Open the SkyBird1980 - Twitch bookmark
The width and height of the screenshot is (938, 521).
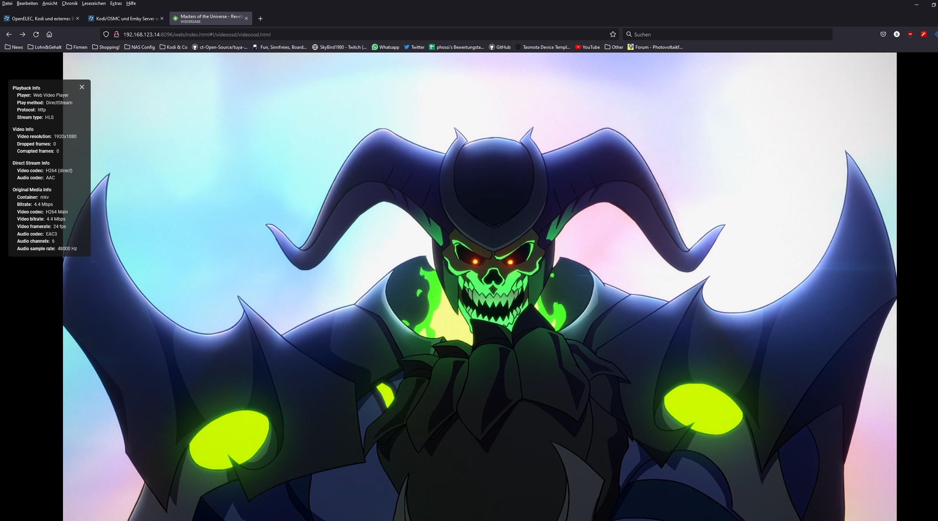[x=339, y=47]
